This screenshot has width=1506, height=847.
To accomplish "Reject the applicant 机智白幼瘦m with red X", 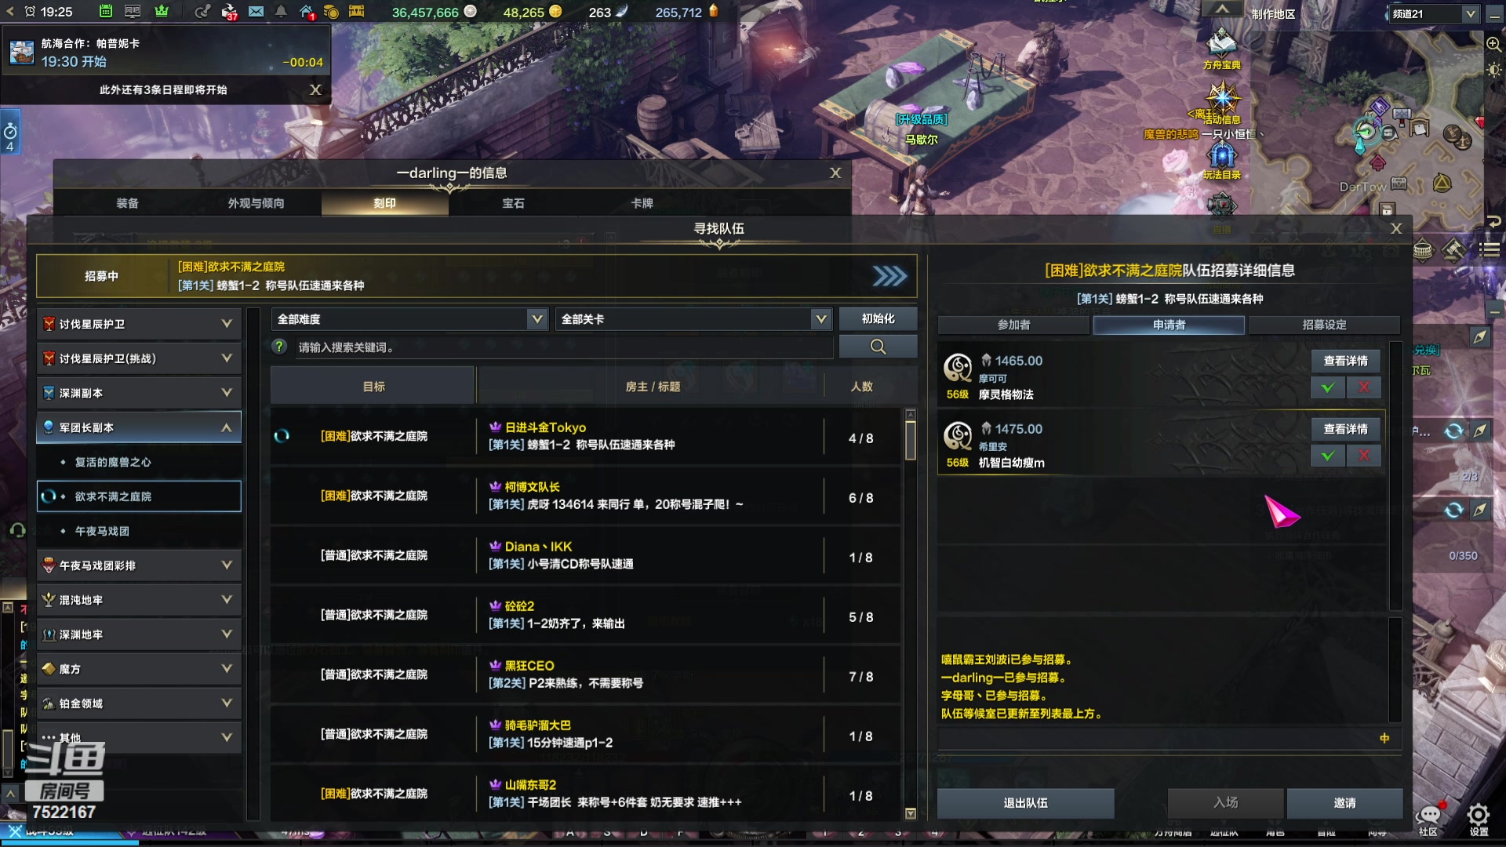I will pyautogui.click(x=1364, y=456).
